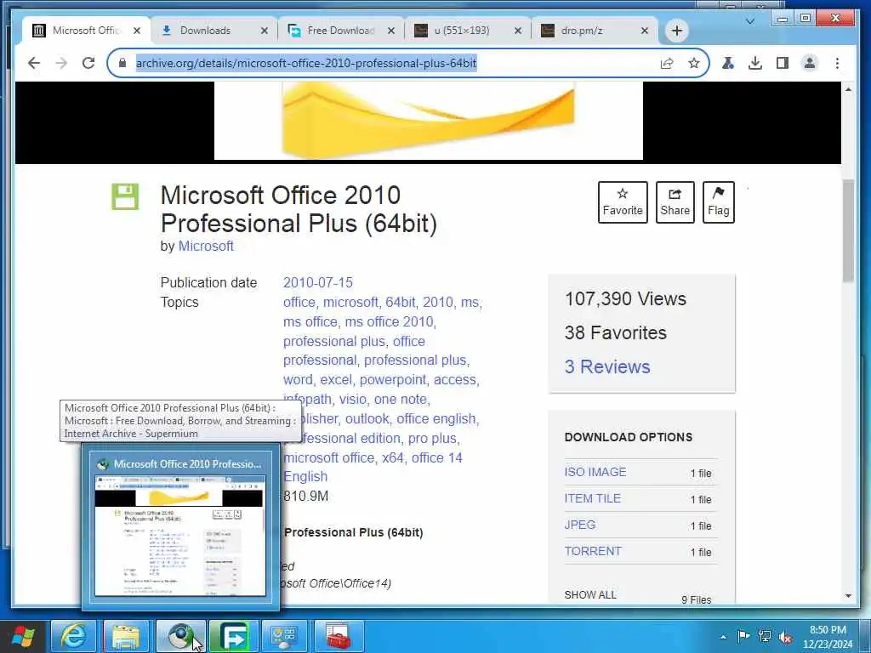Open the network tray icon
Image resolution: width=871 pixels, height=653 pixels.
click(x=765, y=636)
